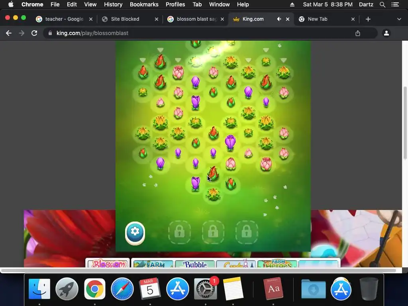
Task: Open Launchpad from the dock
Action: (67, 289)
